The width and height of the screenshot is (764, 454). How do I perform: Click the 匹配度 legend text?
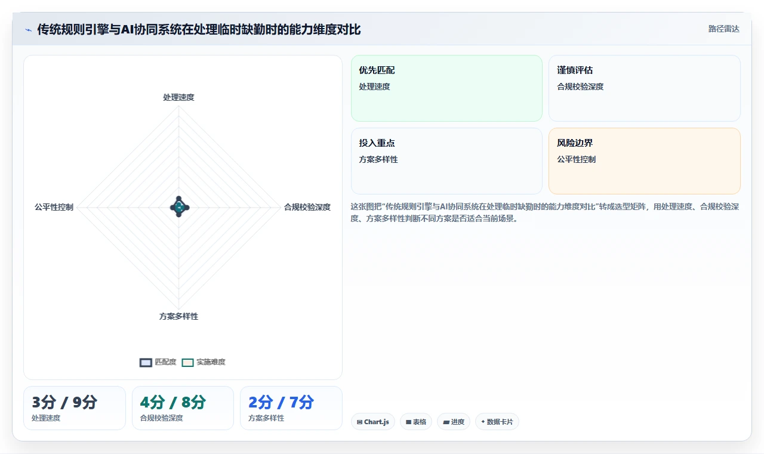(x=165, y=362)
